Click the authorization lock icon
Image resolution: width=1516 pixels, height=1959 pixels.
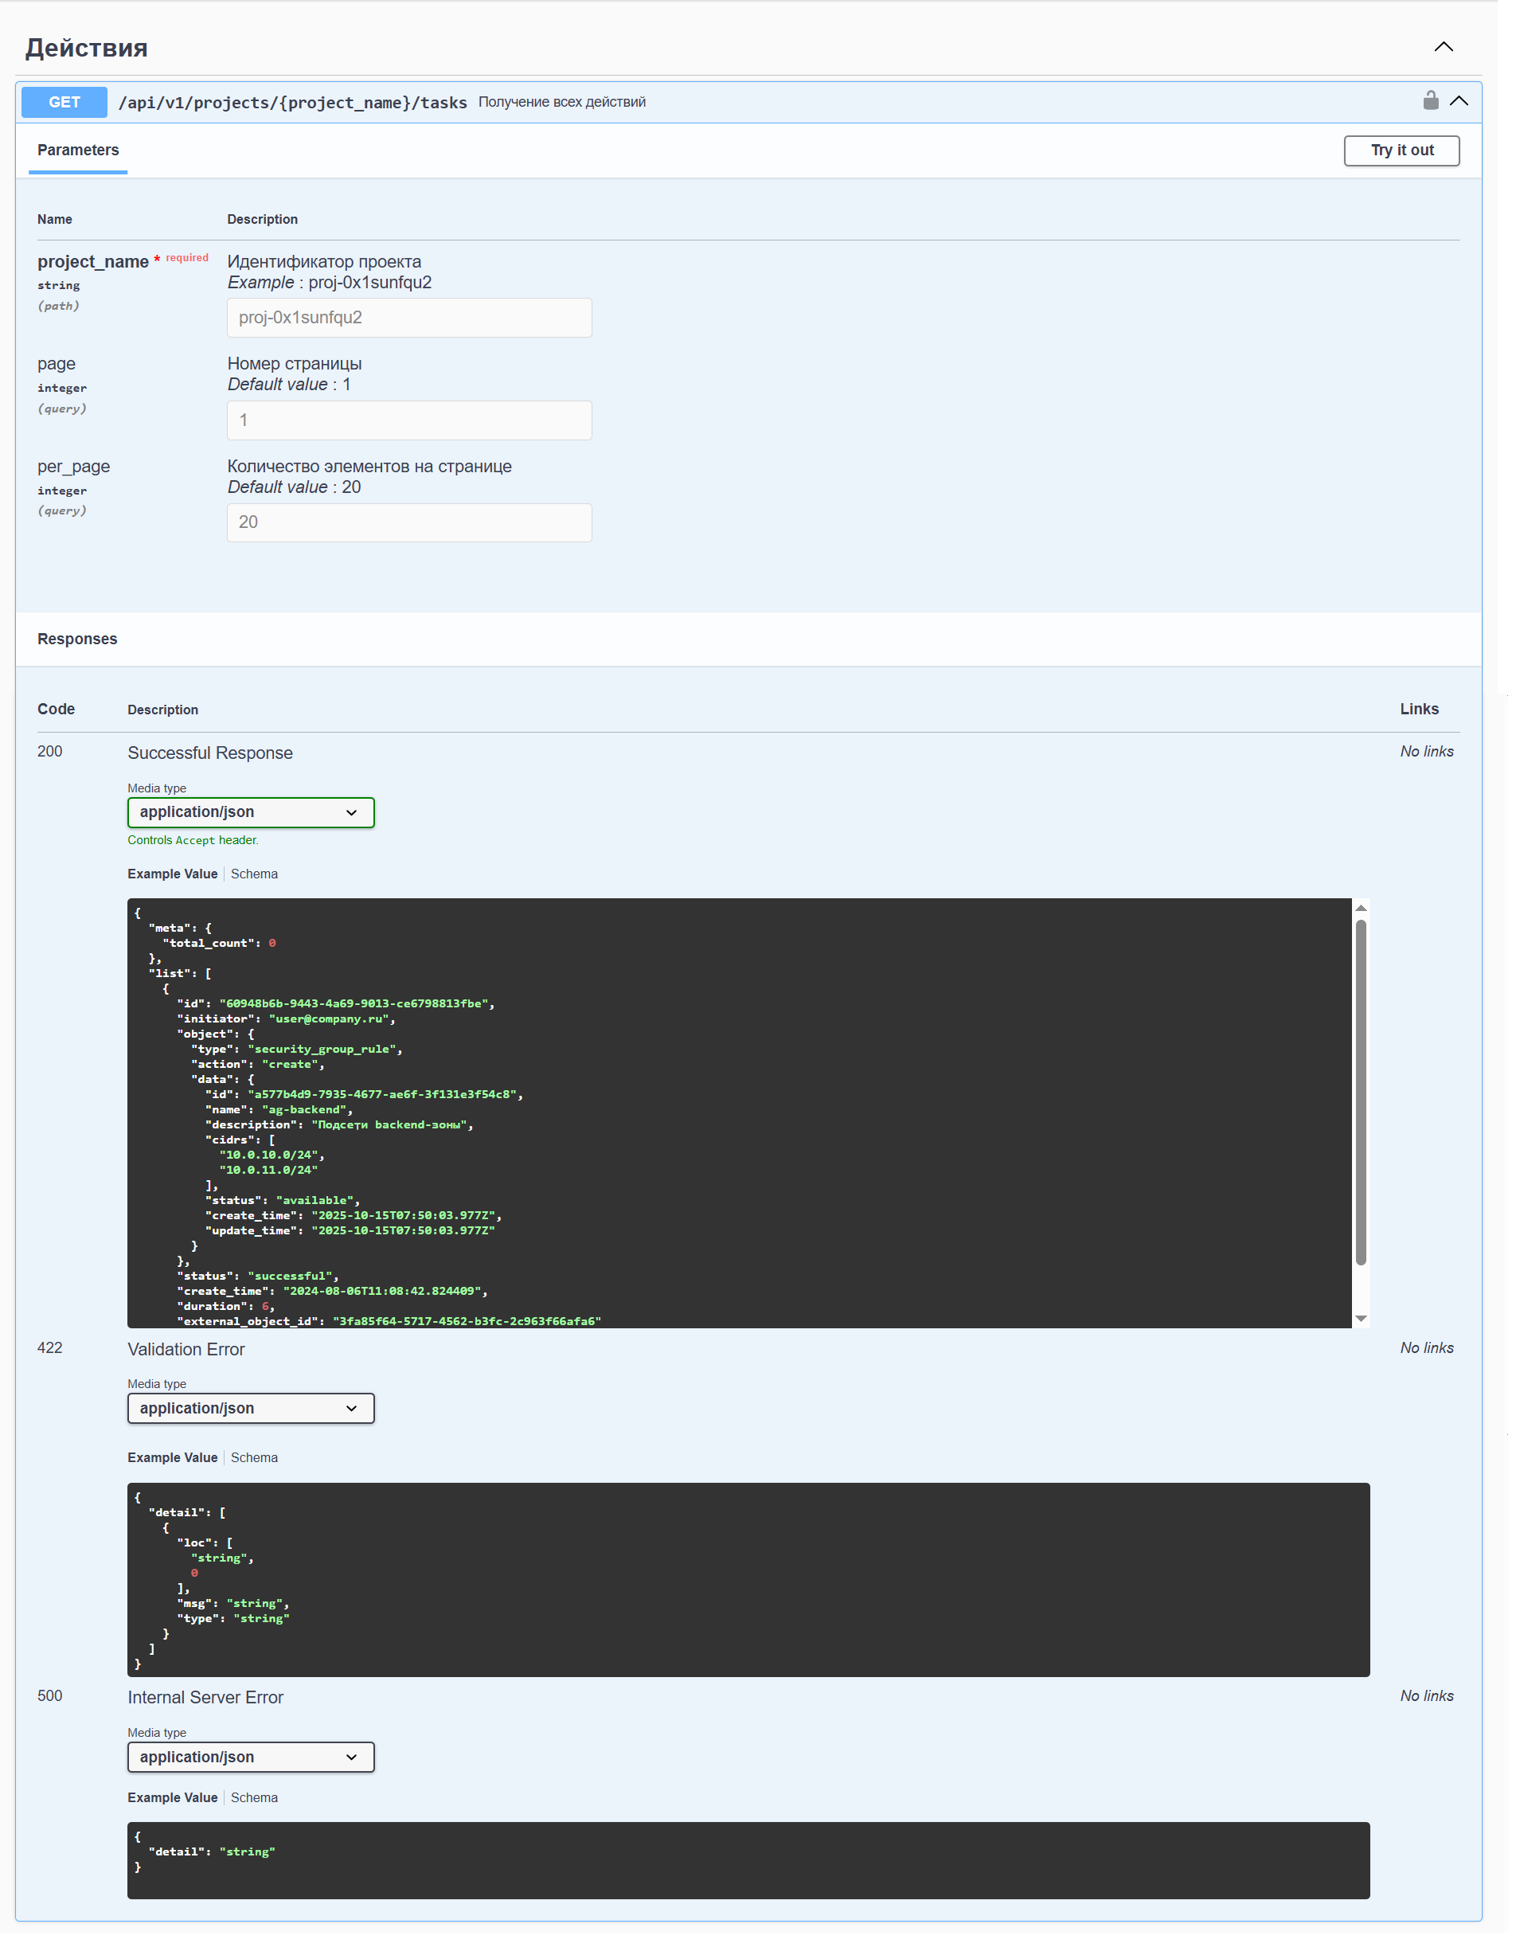[1430, 100]
